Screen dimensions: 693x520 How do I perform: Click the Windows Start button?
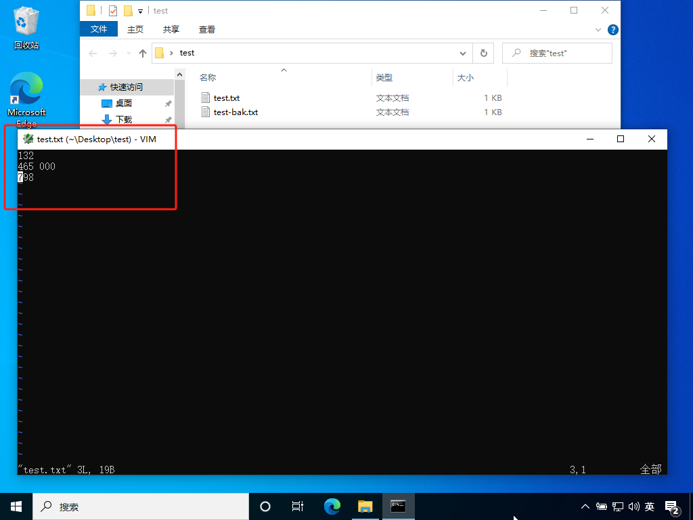16,506
